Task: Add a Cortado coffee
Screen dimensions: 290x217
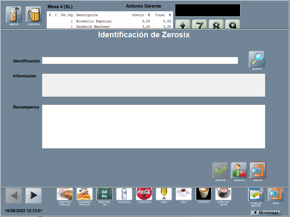Action: pyautogui.click(x=203, y=194)
